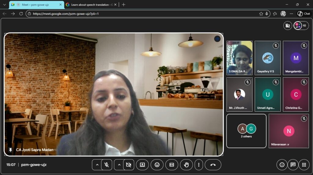Open the Copilot Chat button
This screenshot has height=175, width=313.
[x=304, y=14]
